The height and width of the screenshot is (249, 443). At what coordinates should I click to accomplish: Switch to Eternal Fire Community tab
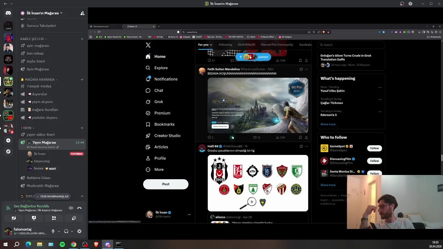click(277, 45)
